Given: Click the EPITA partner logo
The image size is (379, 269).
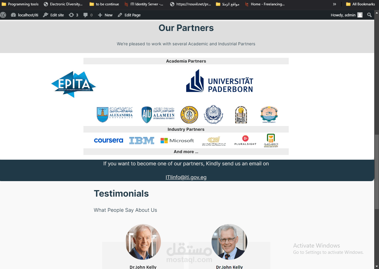Looking at the screenshot, I should click(74, 84).
